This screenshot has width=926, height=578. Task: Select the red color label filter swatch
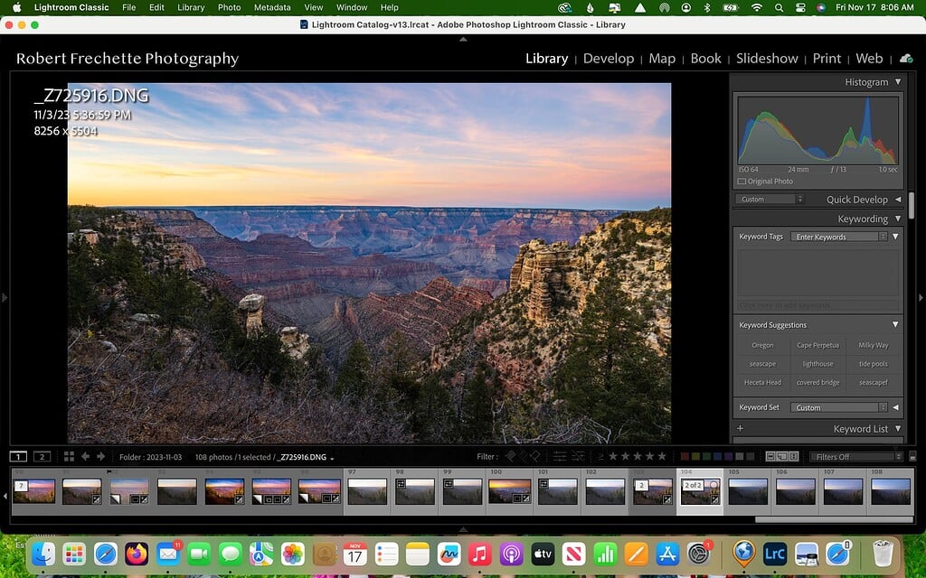pos(685,456)
